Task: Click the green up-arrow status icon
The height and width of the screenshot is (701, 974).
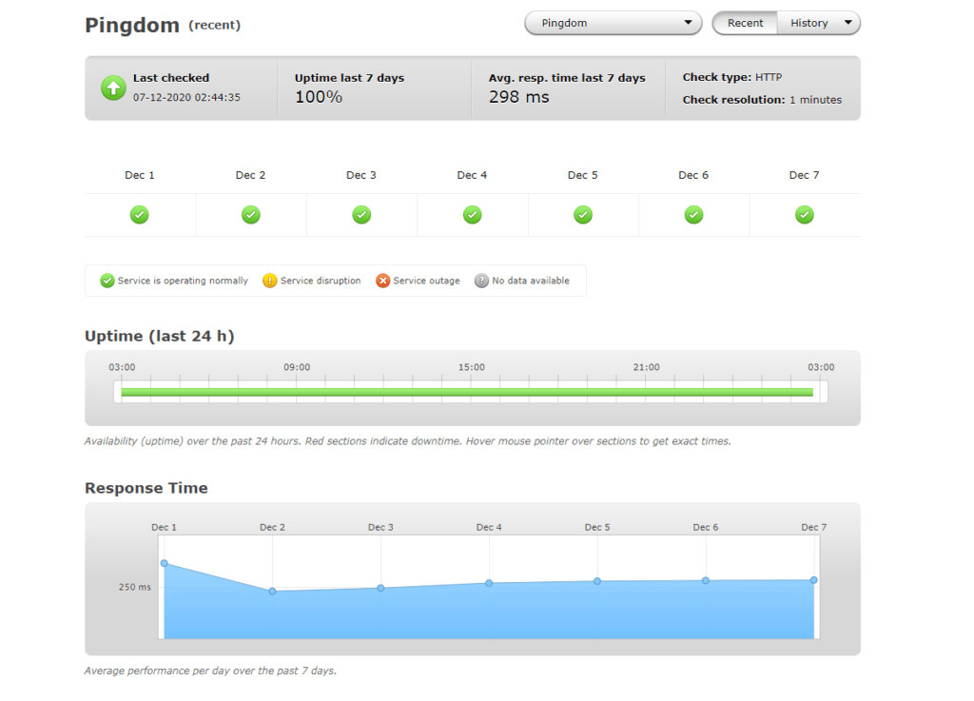Action: click(113, 88)
